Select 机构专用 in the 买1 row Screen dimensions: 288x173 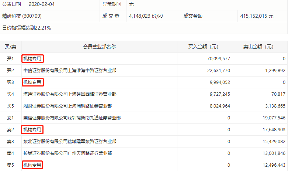pyautogui.click(x=32, y=59)
